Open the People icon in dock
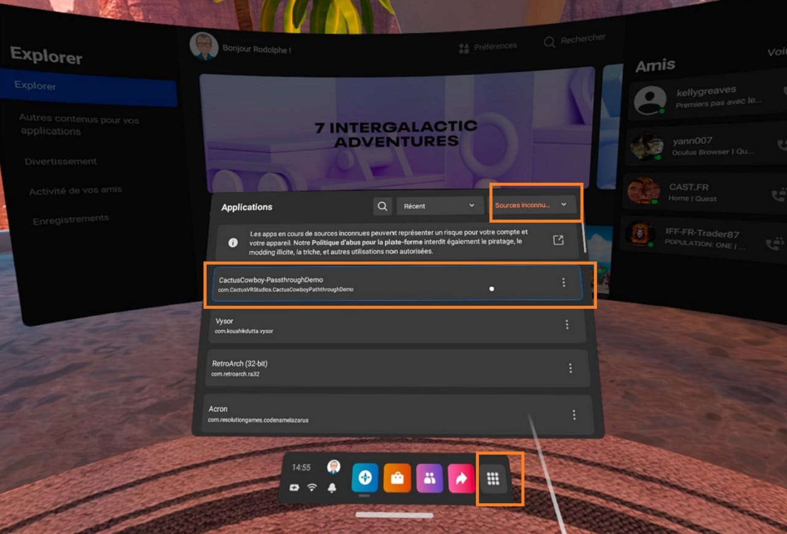Viewport: 787px width, 534px height. [x=429, y=479]
